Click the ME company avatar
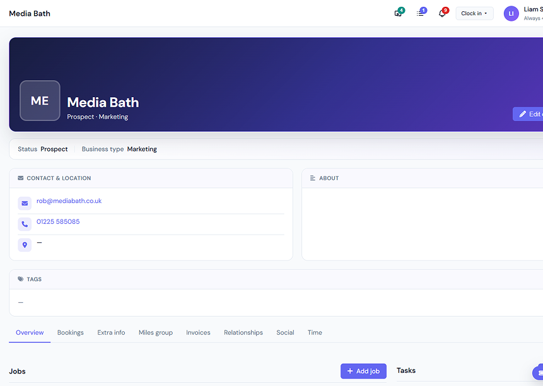Screen dimensions: 543x386 [x=40, y=101]
